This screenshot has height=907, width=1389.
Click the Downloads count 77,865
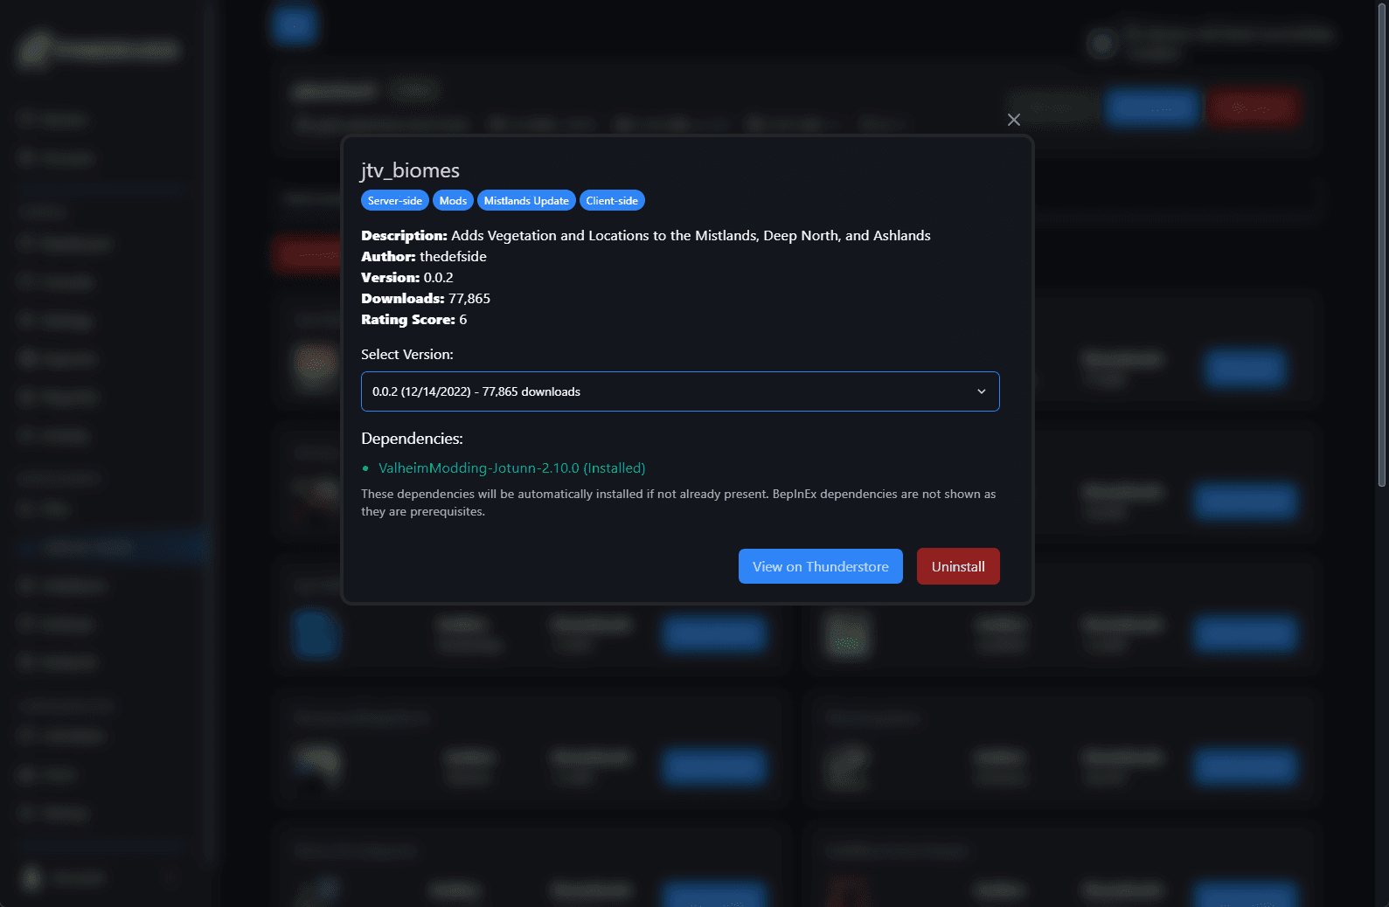469,298
